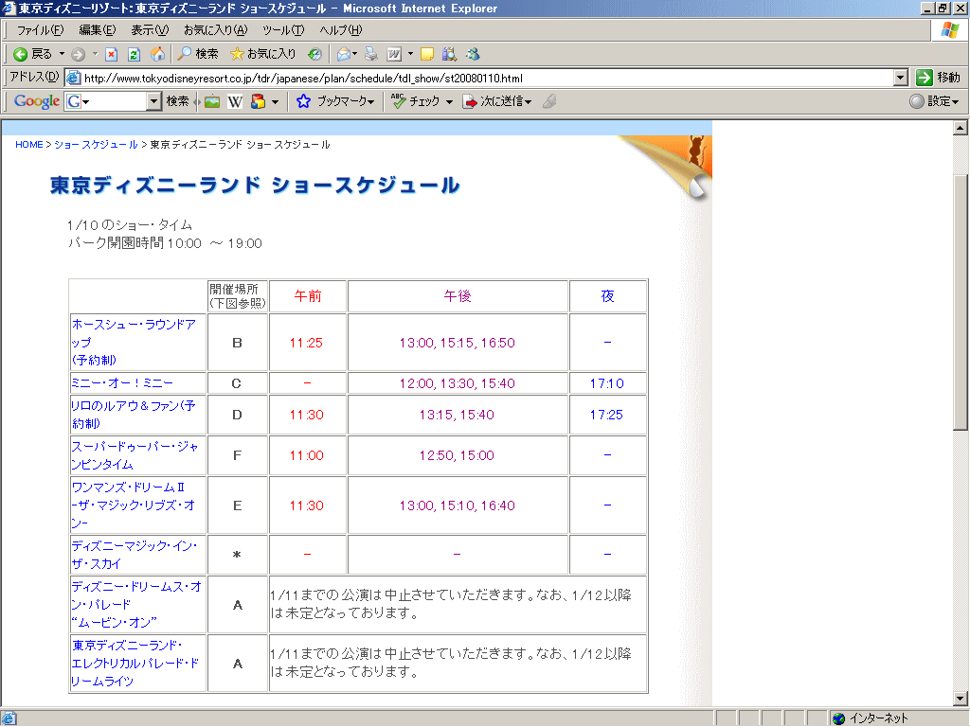Image resolution: width=970 pixels, height=727 pixels.
Task: Open the Back button history dropdown arrow
Action: (x=62, y=54)
